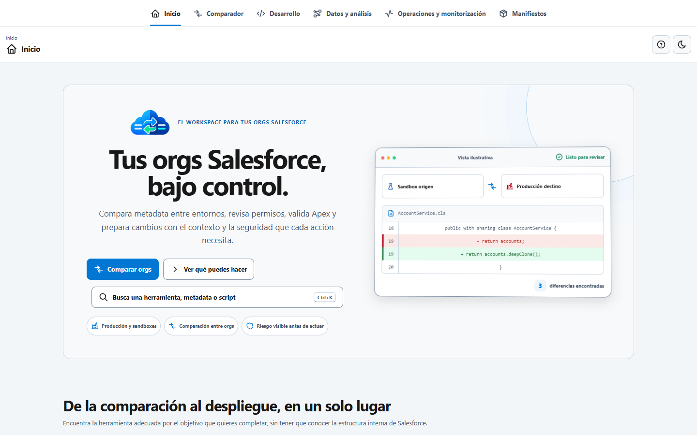Click the Vista ilustrativa title
Screen dimensions: 697x435
tap(475, 158)
